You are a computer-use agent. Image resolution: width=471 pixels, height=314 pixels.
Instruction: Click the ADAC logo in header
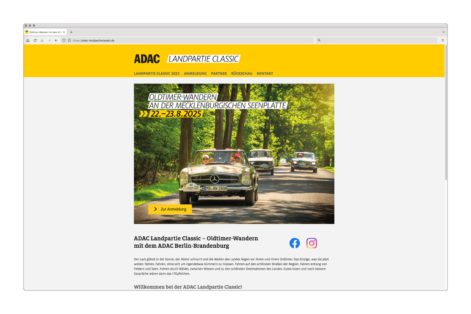point(147,59)
